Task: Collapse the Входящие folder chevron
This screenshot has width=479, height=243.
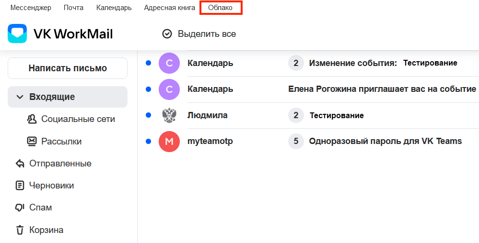Action: pos(20,97)
